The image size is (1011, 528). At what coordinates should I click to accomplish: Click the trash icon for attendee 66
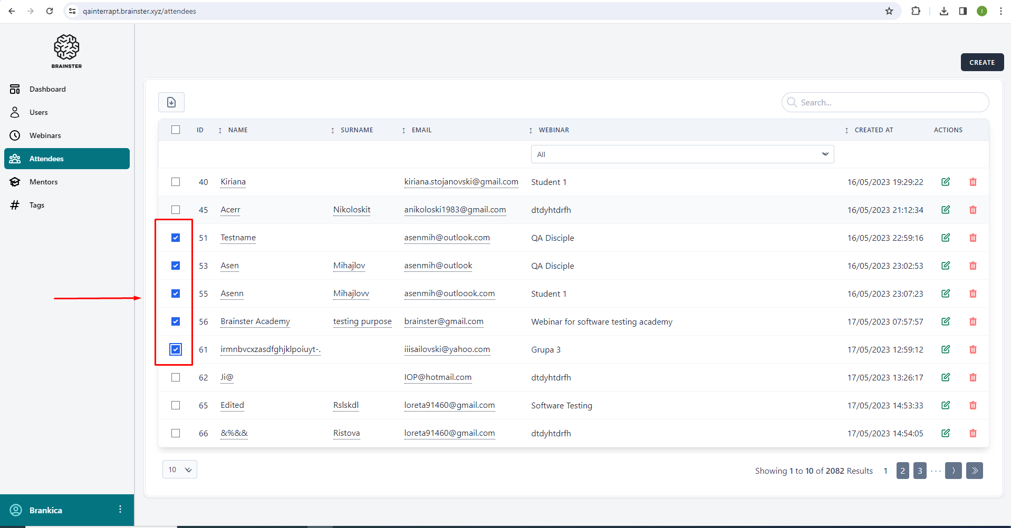pyautogui.click(x=973, y=433)
